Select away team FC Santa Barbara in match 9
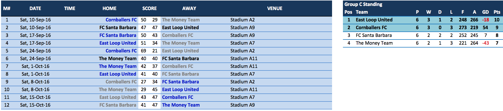This screenshot has height=111, width=503. click(x=181, y=82)
